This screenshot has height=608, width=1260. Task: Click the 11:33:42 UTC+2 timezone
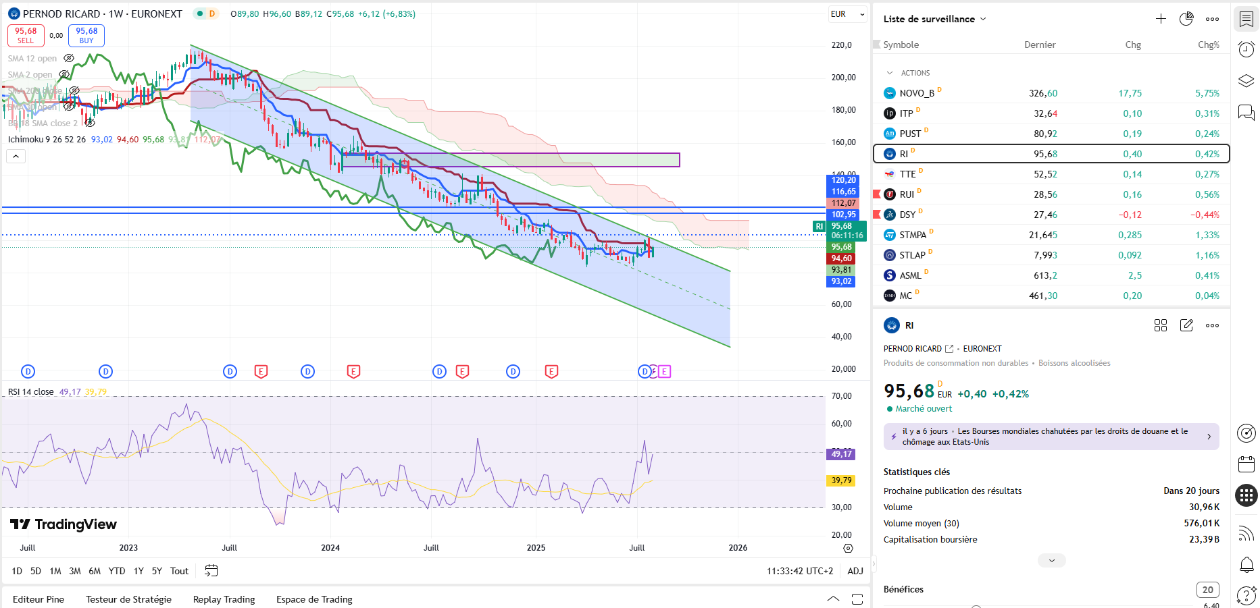pos(800,571)
